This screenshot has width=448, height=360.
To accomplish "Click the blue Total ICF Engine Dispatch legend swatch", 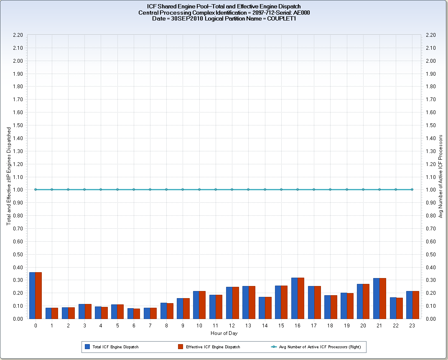I will [87, 347].
